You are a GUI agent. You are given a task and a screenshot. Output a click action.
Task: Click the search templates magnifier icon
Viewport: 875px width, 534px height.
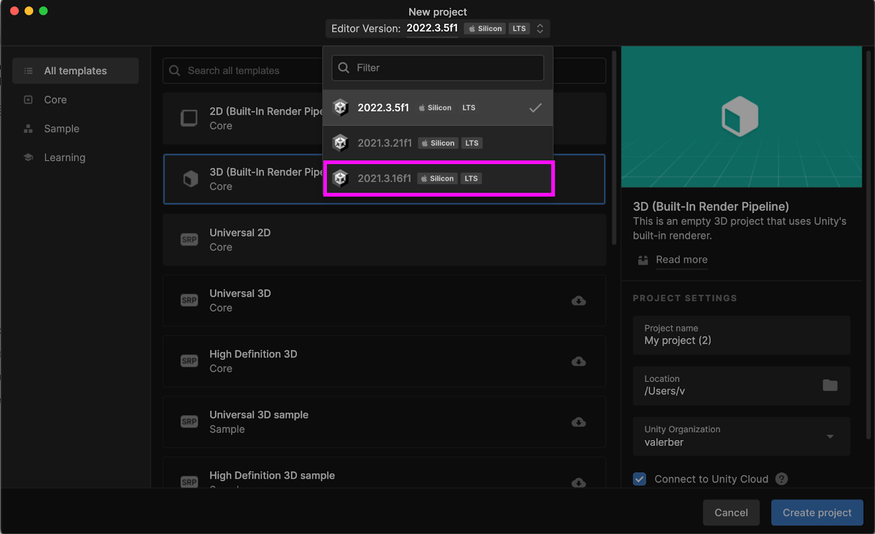pyautogui.click(x=175, y=71)
